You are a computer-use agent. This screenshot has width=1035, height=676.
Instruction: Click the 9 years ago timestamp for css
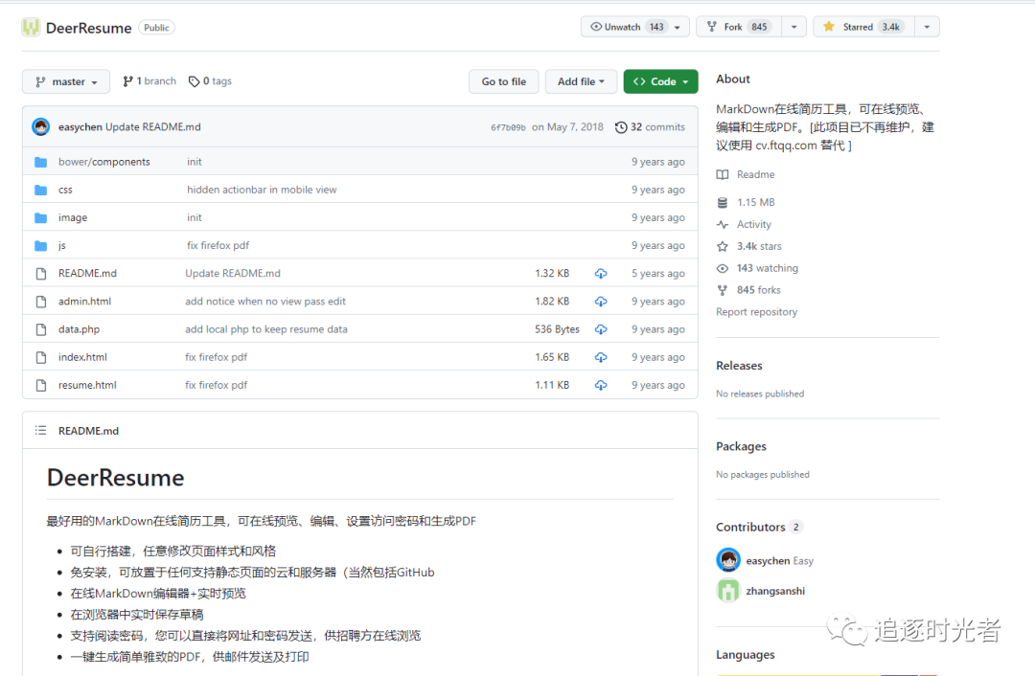click(657, 190)
